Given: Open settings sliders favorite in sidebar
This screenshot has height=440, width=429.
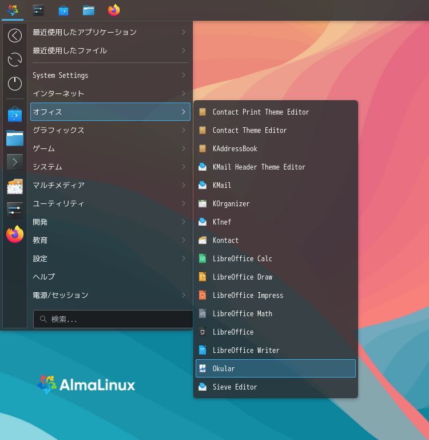Looking at the screenshot, I should pyautogui.click(x=15, y=210).
